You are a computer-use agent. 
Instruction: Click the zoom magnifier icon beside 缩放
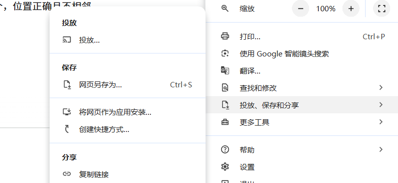(225, 9)
